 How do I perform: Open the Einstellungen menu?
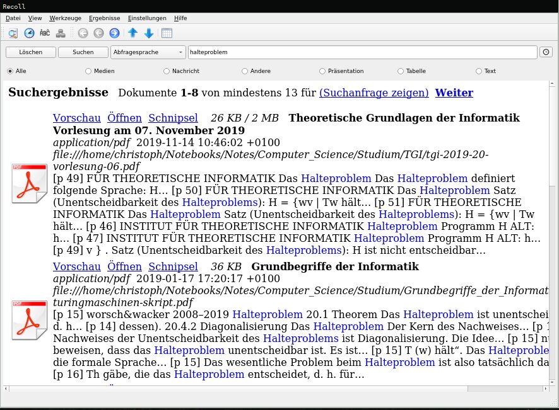tap(147, 18)
